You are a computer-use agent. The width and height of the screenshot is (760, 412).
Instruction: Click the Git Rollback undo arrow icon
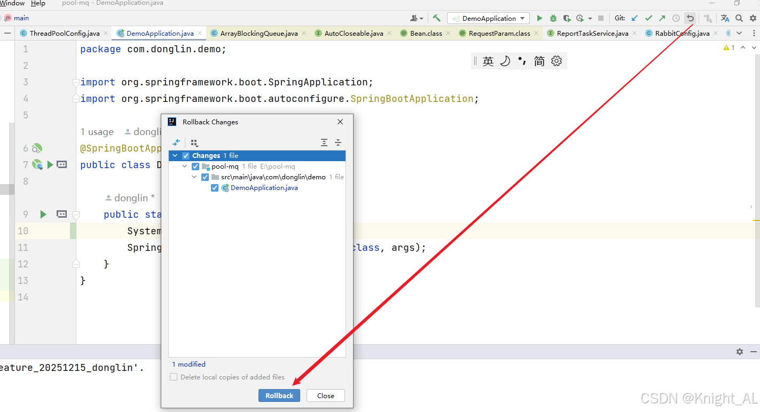coord(690,18)
